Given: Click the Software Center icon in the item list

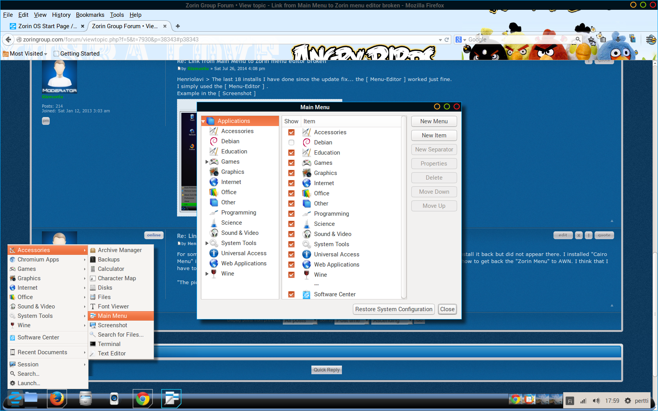Looking at the screenshot, I should click(x=307, y=294).
